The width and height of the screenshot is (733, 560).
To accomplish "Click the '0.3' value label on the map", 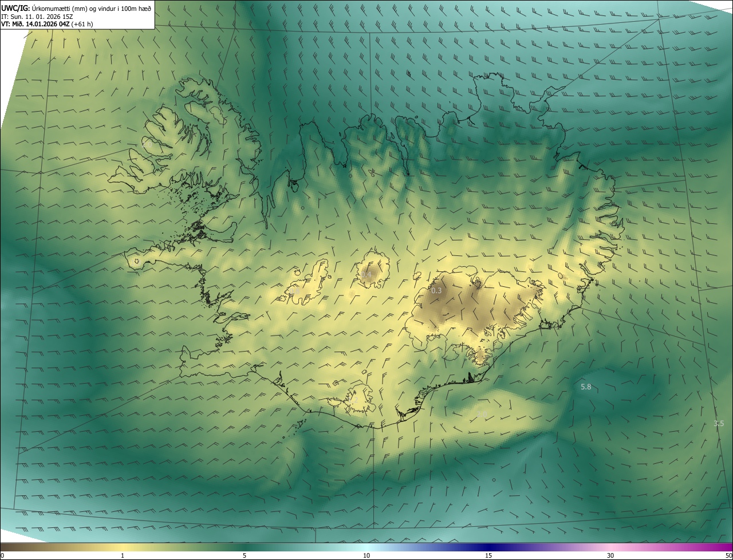I will click(x=436, y=291).
